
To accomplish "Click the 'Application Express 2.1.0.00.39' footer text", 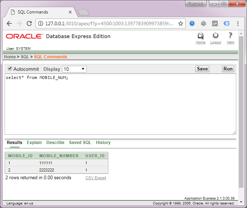I will (209, 198).
